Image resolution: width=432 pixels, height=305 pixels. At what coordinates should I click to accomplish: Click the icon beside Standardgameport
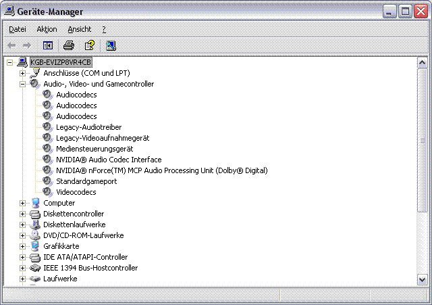[48, 181]
